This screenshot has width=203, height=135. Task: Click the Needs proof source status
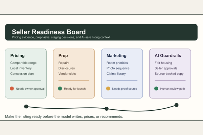[x=125, y=89]
